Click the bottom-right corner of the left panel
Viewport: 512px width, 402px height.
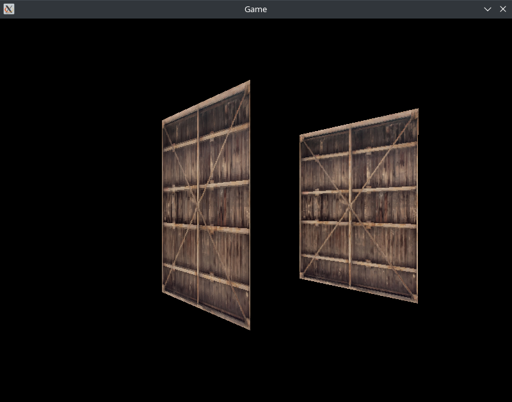coord(248,327)
